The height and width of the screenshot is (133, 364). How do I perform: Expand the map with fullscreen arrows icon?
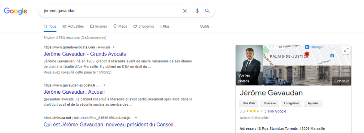346,50
